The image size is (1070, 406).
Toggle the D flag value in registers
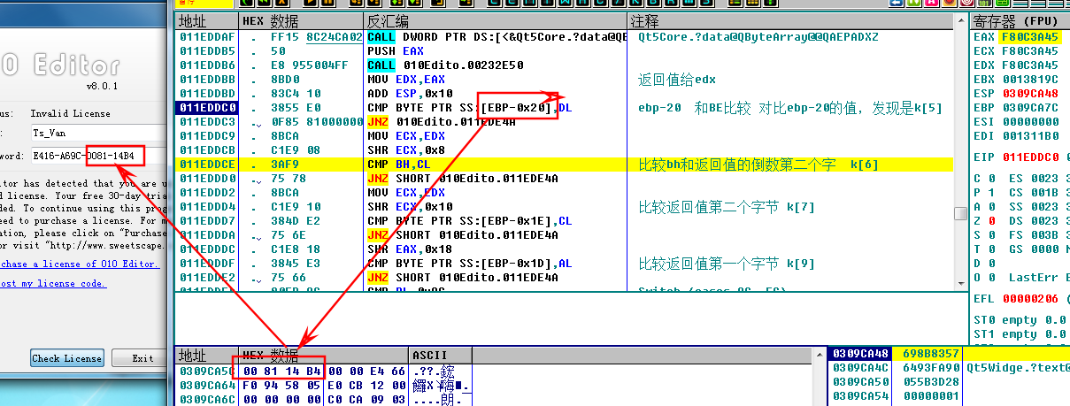click(x=990, y=264)
